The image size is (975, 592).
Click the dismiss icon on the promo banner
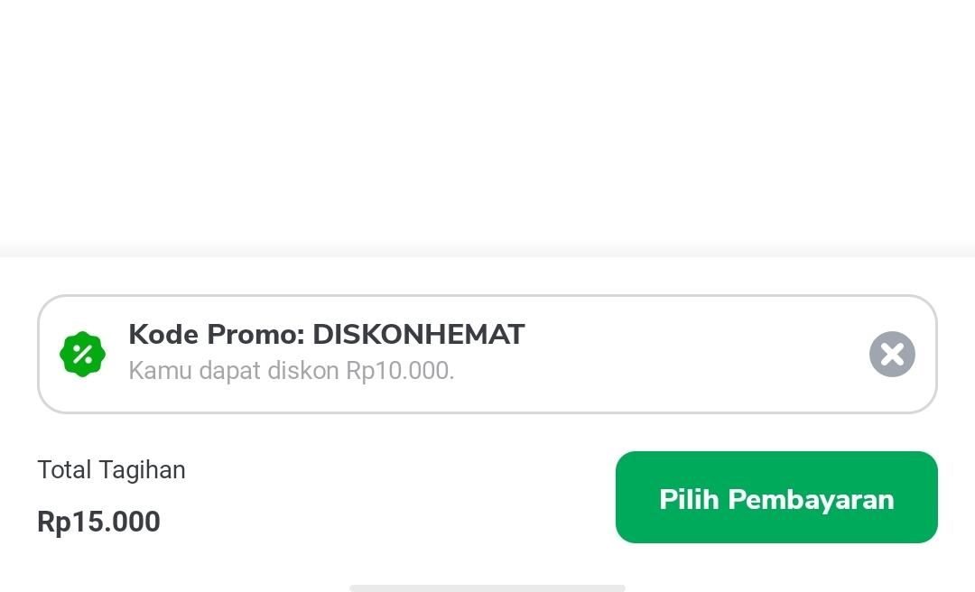click(x=892, y=354)
